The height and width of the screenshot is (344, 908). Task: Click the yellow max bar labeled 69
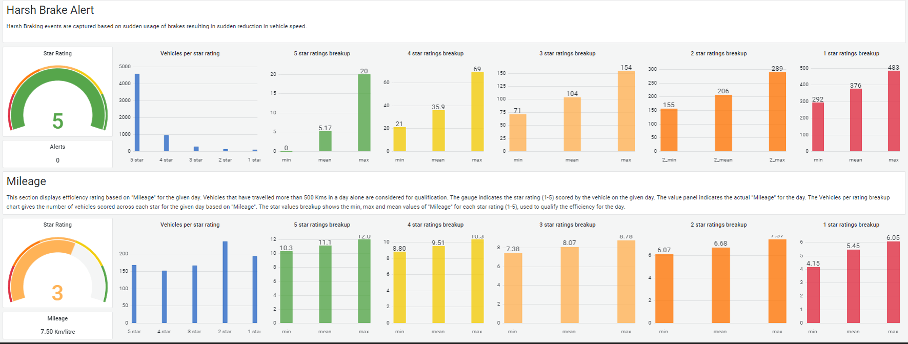[477, 112]
